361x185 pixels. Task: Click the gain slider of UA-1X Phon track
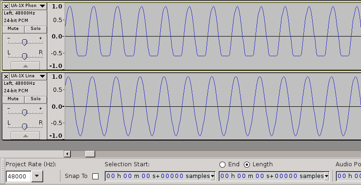tap(24, 42)
